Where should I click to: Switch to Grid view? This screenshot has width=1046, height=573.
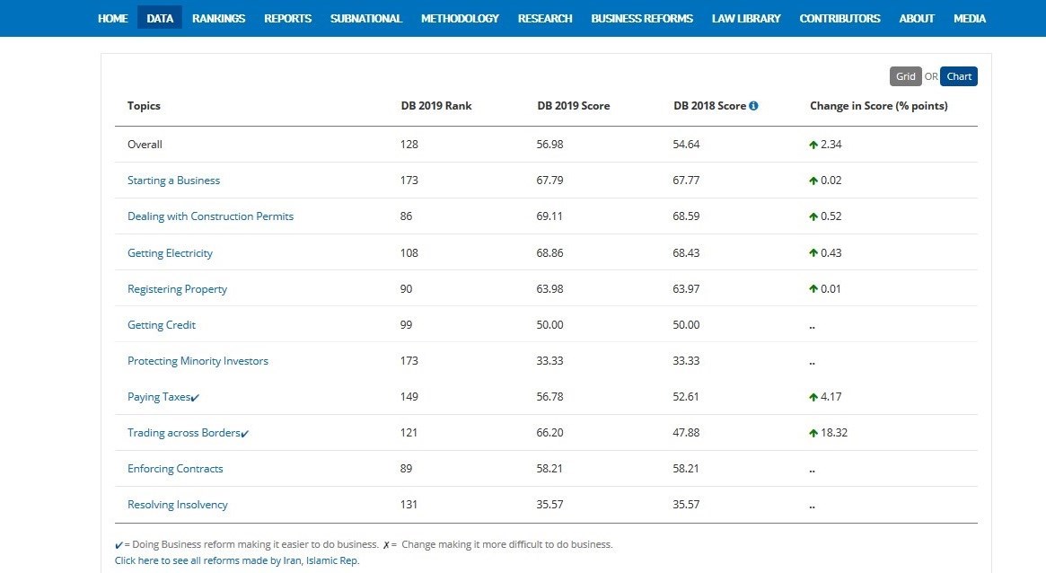(x=905, y=76)
